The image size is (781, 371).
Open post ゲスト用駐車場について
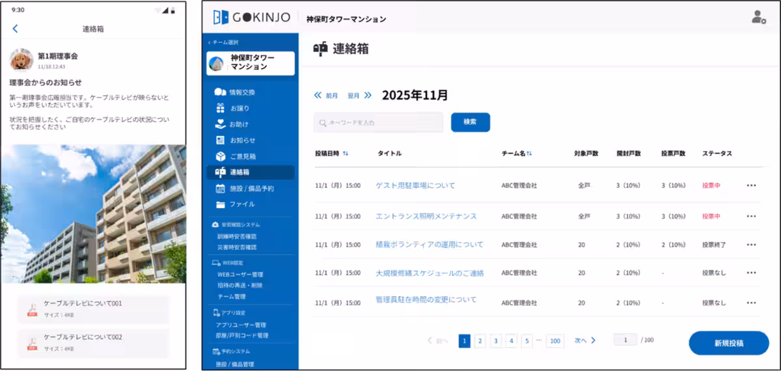[416, 185]
